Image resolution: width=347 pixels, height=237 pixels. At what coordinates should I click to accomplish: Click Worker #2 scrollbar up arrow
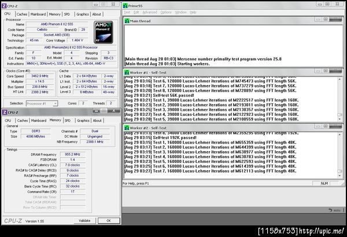click(339, 134)
